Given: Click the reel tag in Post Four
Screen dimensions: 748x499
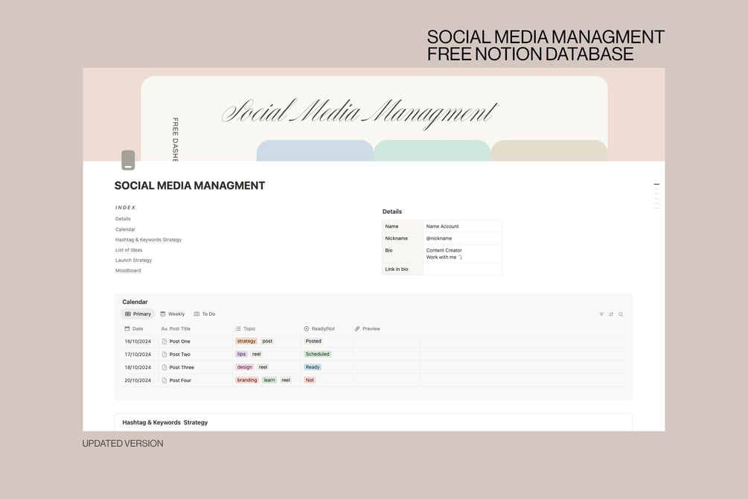Looking at the screenshot, I should tap(286, 380).
